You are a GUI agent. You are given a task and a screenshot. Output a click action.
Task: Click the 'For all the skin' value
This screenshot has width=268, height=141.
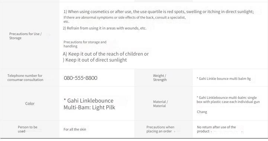click(x=75, y=129)
